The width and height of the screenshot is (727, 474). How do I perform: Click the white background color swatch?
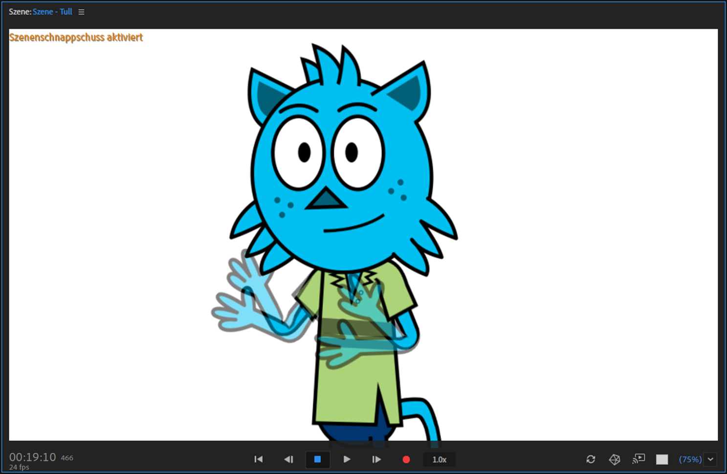662,459
